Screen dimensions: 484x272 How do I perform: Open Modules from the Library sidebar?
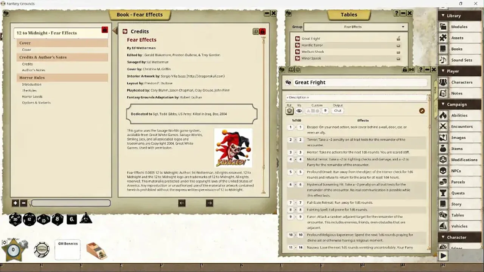click(x=460, y=27)
